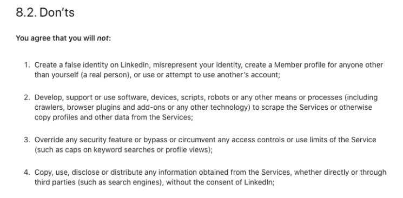Click the bold "You agree that you will" text
Image resolution: width=403 pixels, height=198 pixels.
[56, 38]
